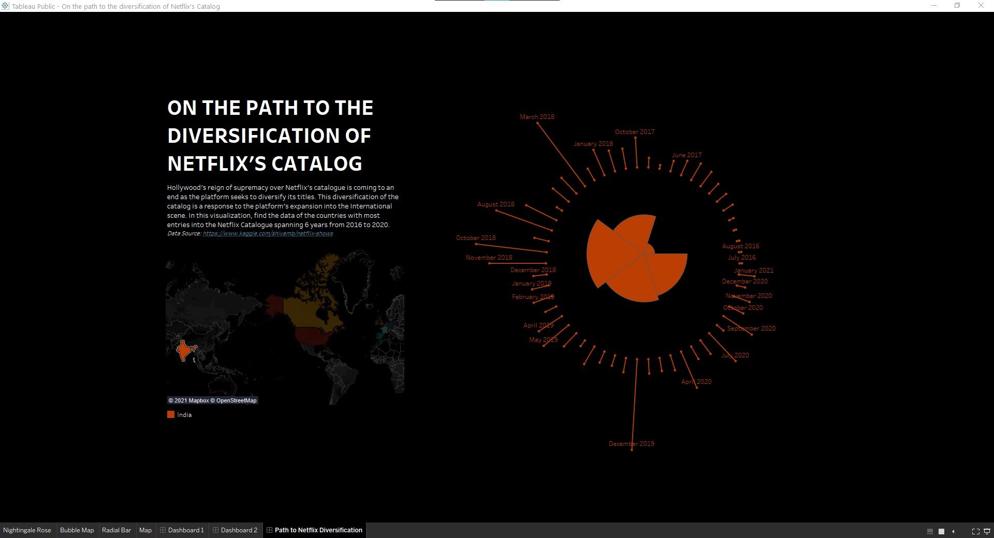Switch to the show tabs view icon
Screen dimensions: 994x538
(x=941, y=531)
